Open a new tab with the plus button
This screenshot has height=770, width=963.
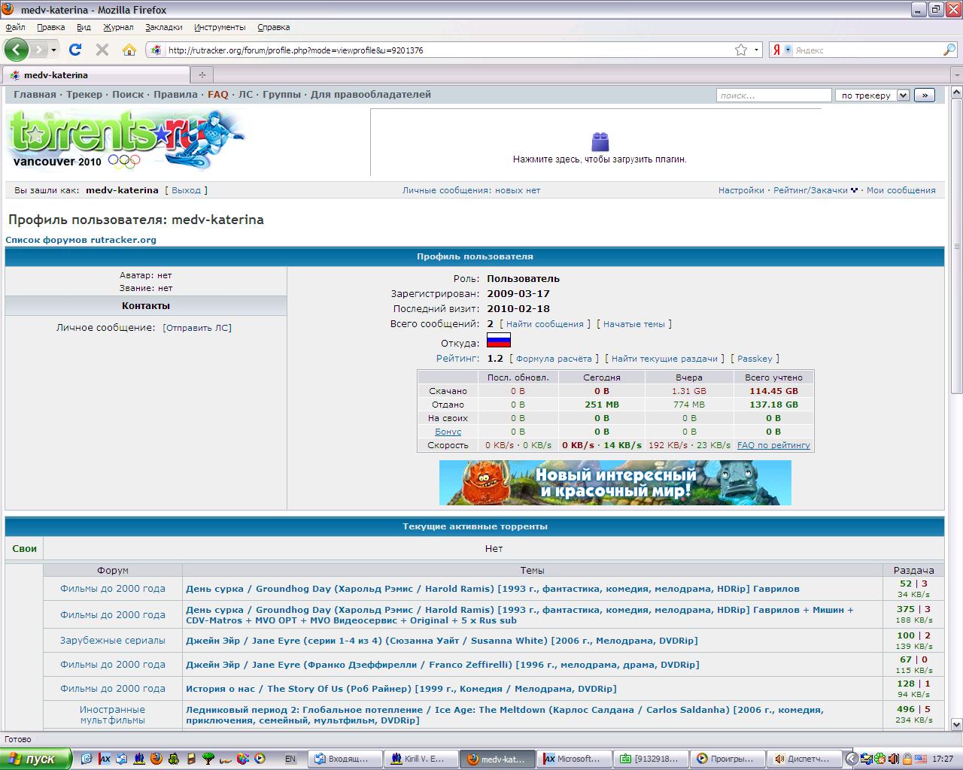202,75
